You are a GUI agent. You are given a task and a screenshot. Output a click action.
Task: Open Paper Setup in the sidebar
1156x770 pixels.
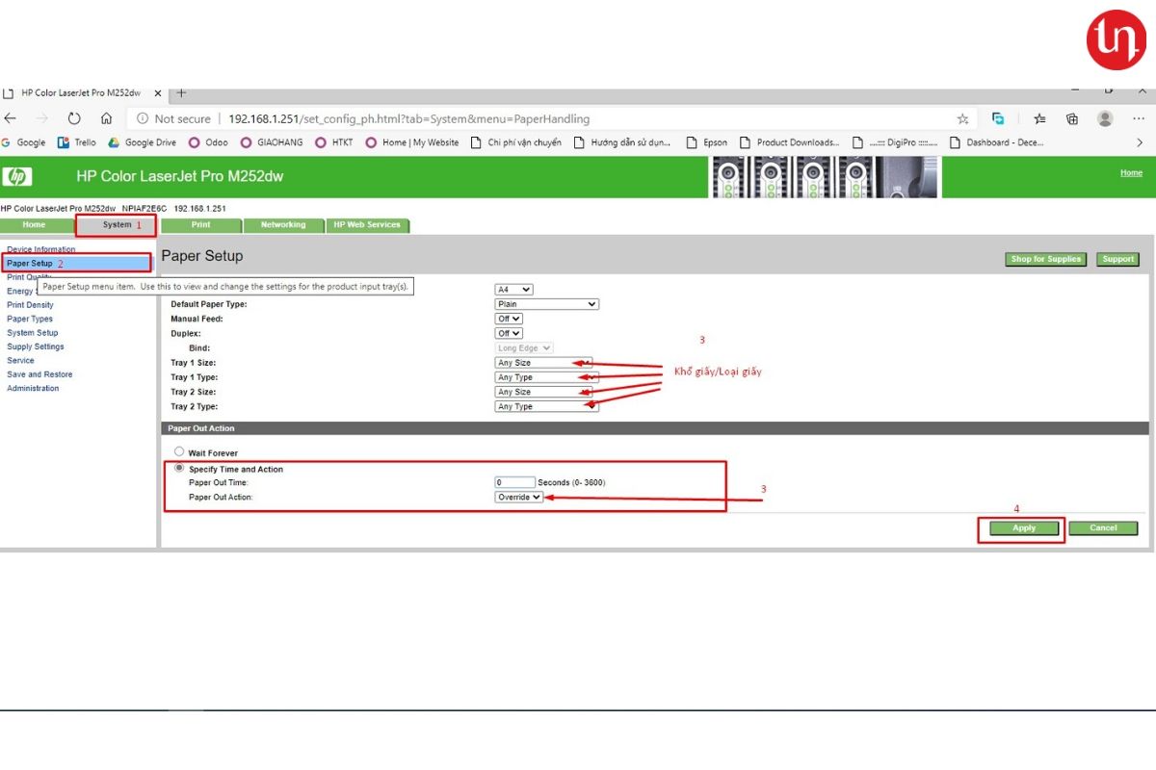tap(30, 263)
